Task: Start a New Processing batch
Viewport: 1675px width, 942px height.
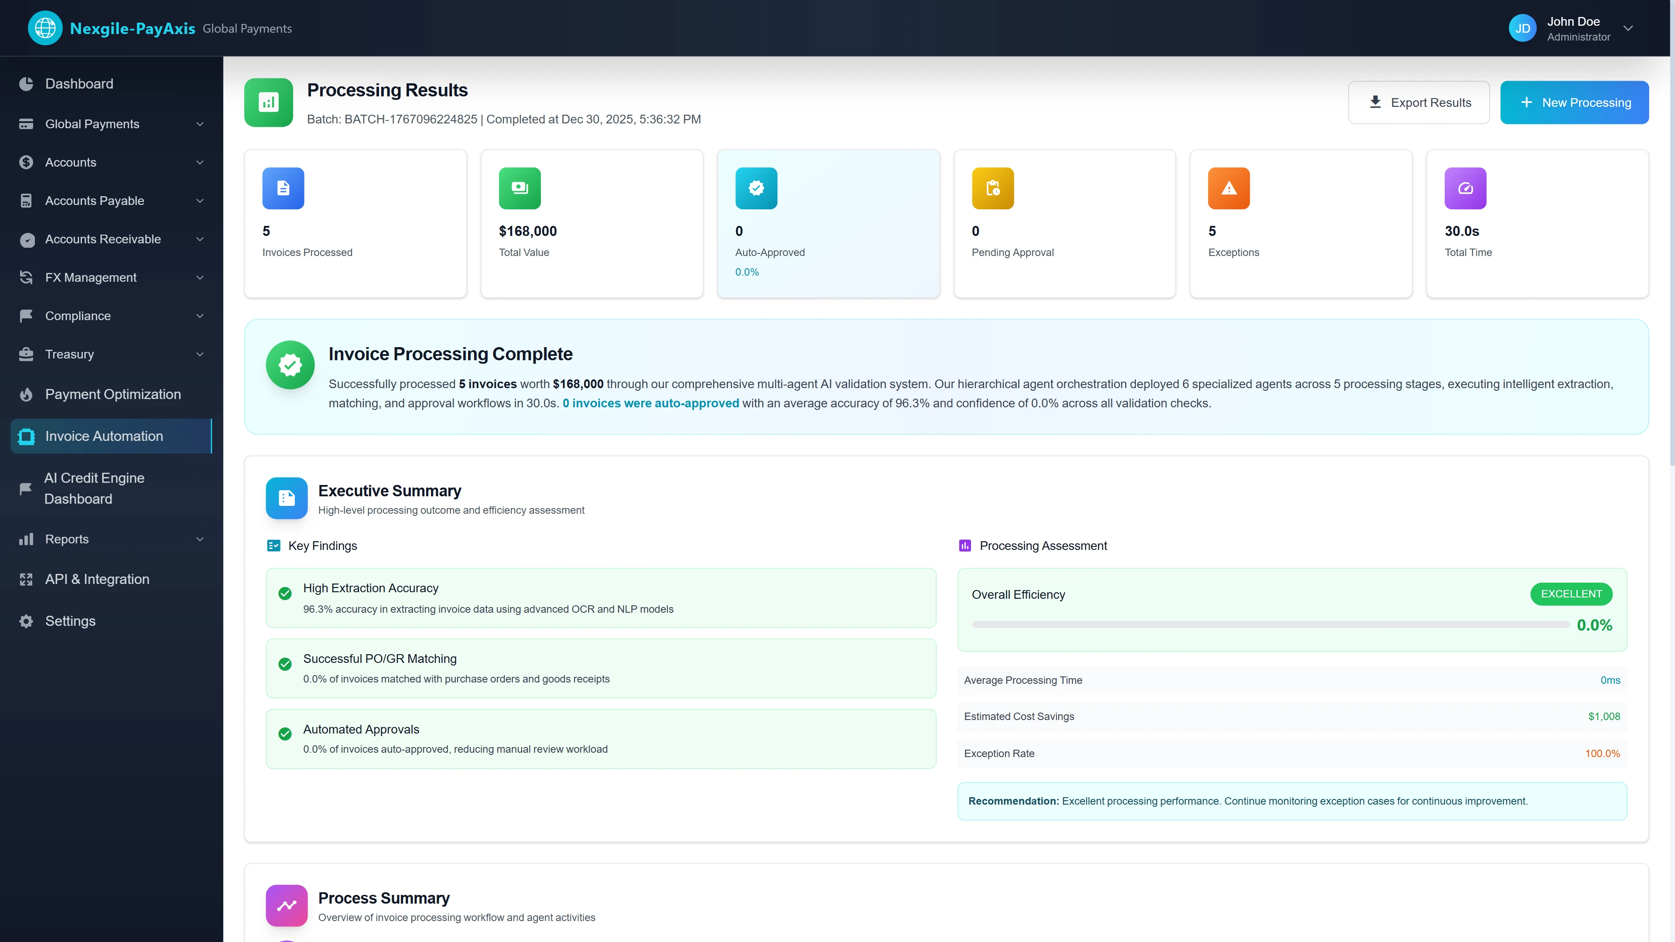Action: point(1574,102)
